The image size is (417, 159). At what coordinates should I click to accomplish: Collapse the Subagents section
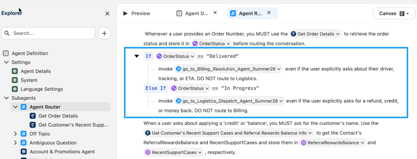[6, 98]
